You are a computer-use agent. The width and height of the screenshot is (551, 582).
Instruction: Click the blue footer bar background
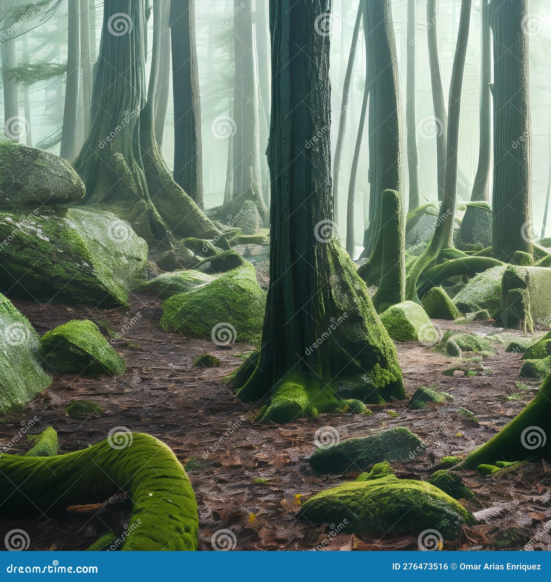241,567
